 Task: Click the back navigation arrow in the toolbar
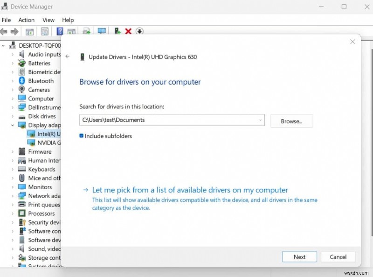click(x=5, y=31)
